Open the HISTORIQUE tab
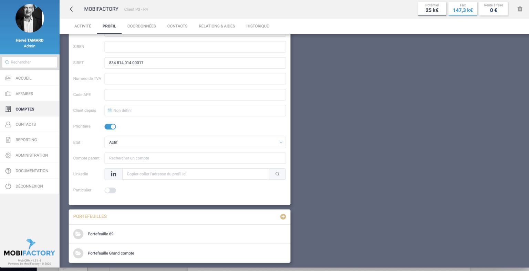Viewport: 529px width, 271px height. point(257,26)
